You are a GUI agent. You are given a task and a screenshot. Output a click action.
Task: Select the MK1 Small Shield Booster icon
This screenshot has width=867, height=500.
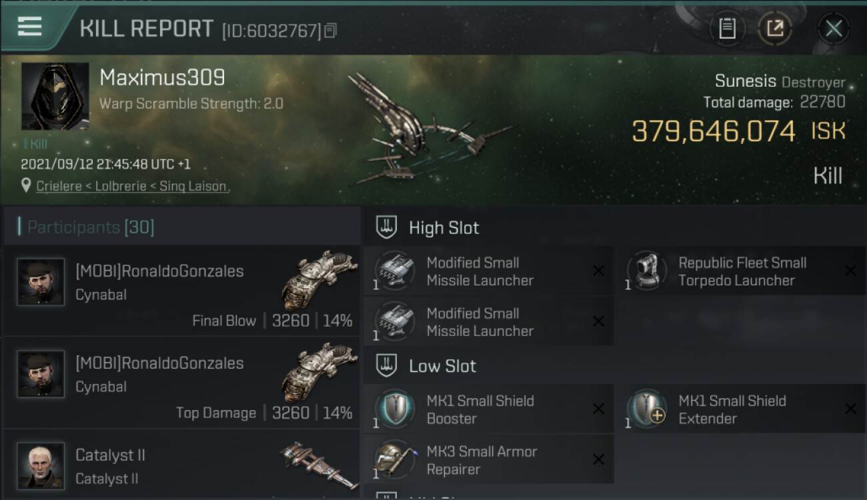click(394, 409)
